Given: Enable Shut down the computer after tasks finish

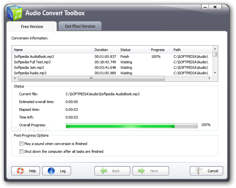Looking at the screenshot, I should coord(21,151).
